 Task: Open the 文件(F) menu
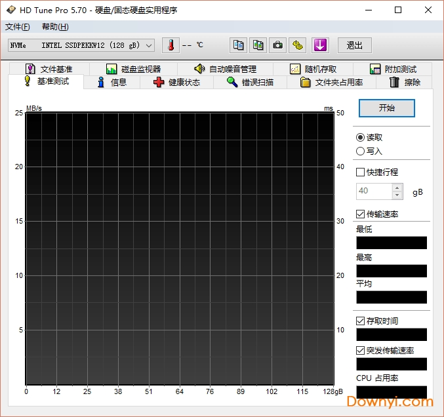point(17,27)
